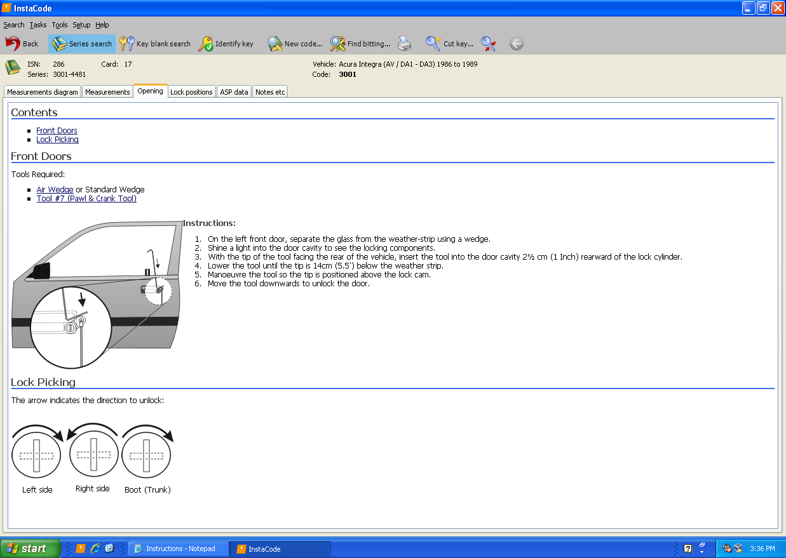This screenshot has height=558, width=786.
Task: Click the Lock Picking section heading
Action: coord(43,382)
